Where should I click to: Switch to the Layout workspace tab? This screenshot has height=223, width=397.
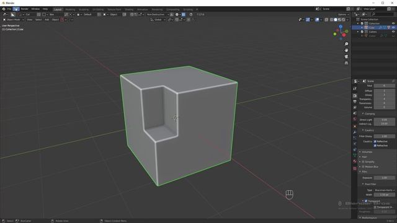[x=58, y=9]
